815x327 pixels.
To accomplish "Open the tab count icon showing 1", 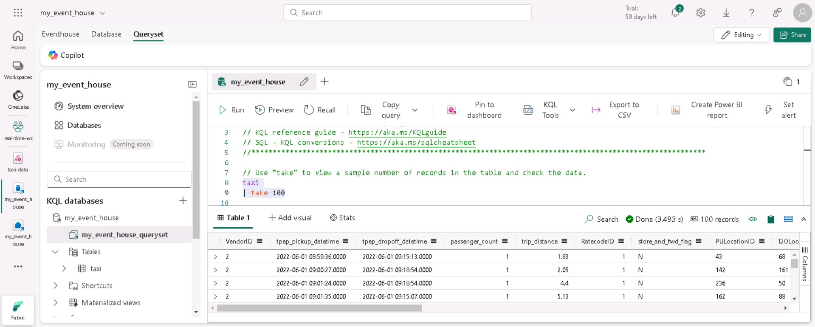I will 792,82.
